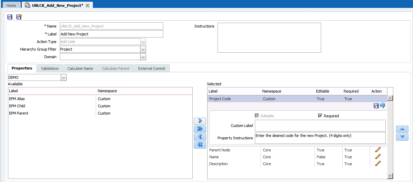Open the DEMO category dropdown

pos(64,78)
